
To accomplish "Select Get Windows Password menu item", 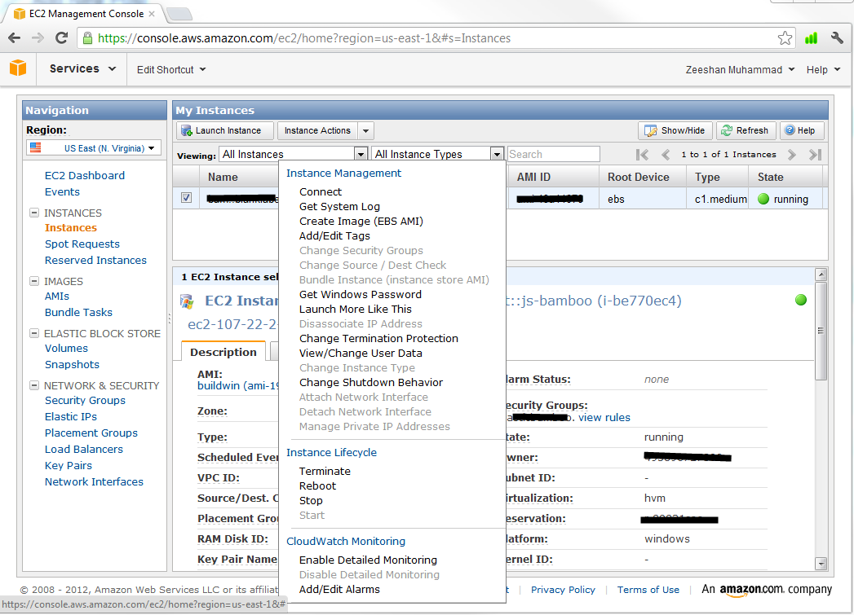I will tap(360, 294).
